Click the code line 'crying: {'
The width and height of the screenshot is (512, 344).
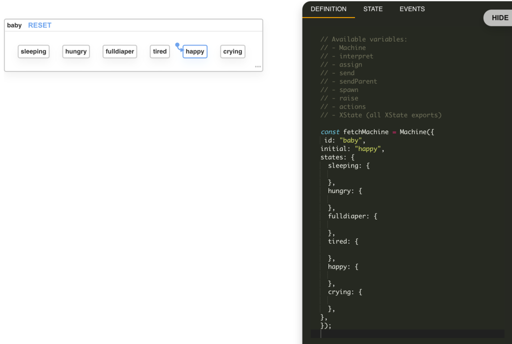point(345,292)
